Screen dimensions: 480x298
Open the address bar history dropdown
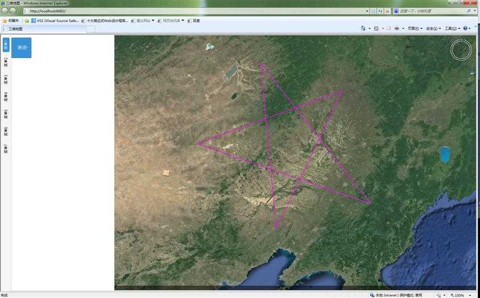367,11
